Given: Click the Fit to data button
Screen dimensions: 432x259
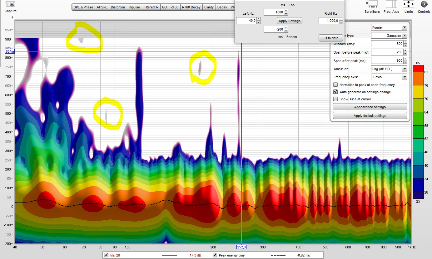Looking at the screenshot, I should 331,38.
